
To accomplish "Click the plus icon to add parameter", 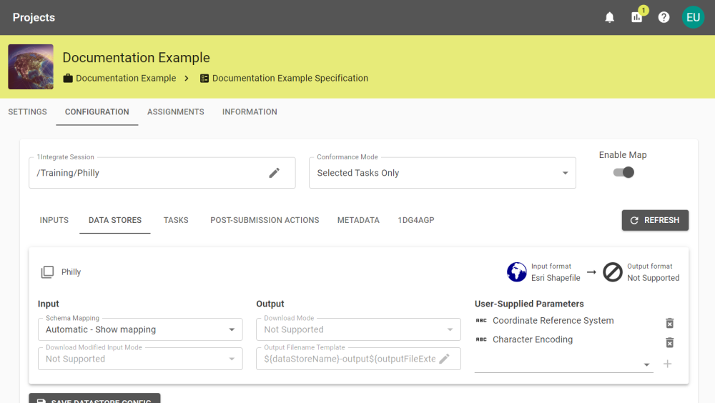I will pyautogui.click(x=668, y=364).
